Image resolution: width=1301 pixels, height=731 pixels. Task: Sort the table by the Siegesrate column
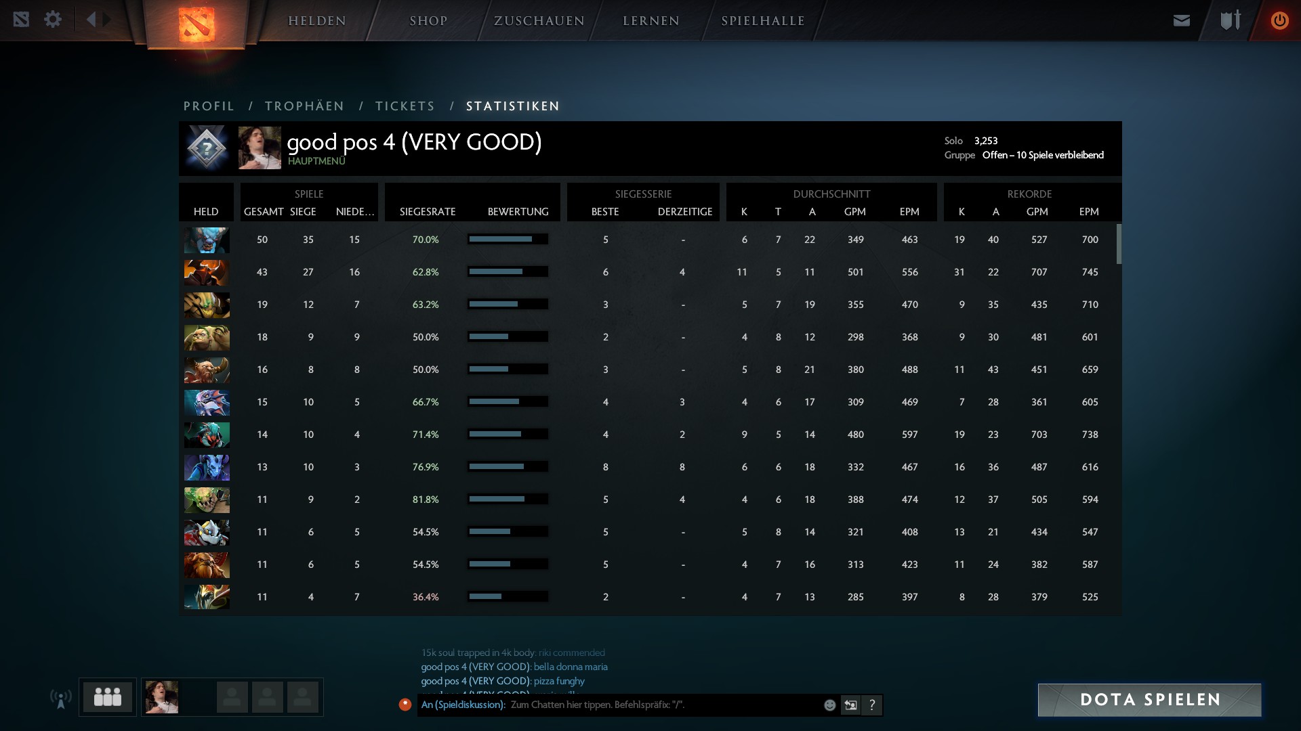tap(427, 212)
